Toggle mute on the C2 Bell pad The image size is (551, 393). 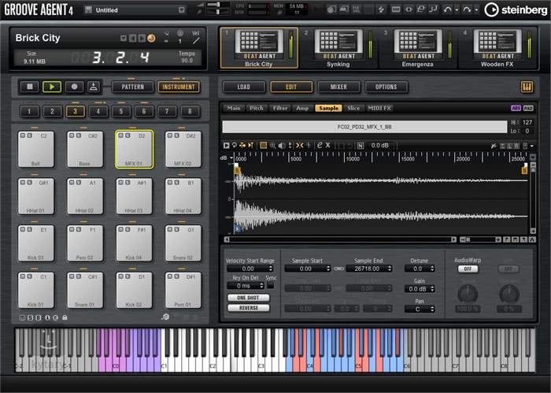[23, 135]
